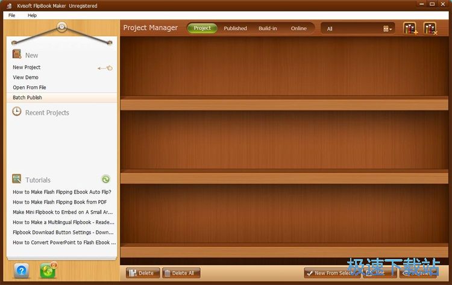The width and height of the screenshot is (452, 285).
Task: Click the add bookshelf icon
Action: tap(410, 28)
